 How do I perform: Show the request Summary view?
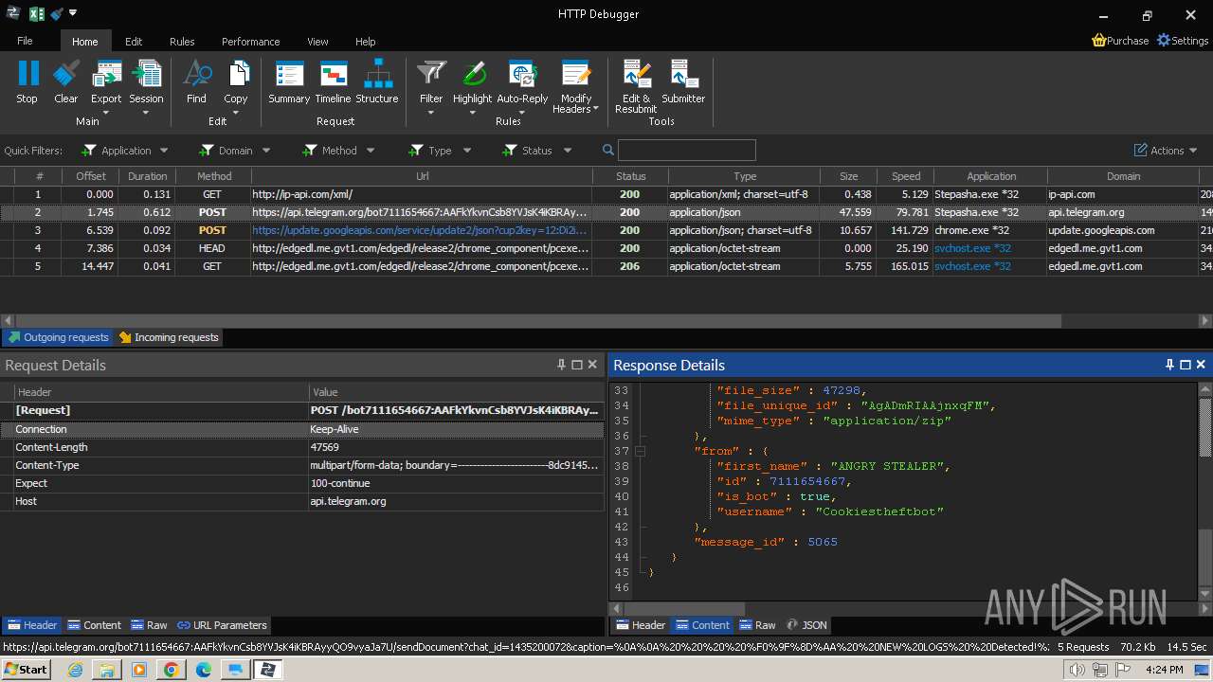click(289, 82)
